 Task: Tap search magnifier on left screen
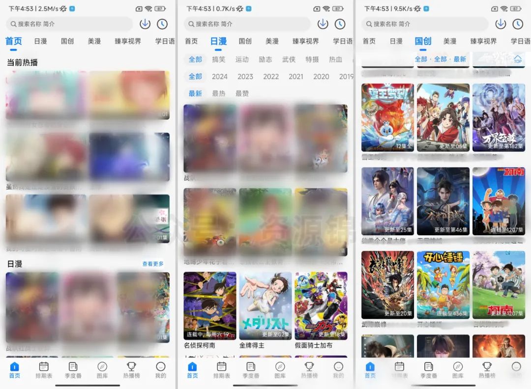pyautogui.click(x=14, y=24)
